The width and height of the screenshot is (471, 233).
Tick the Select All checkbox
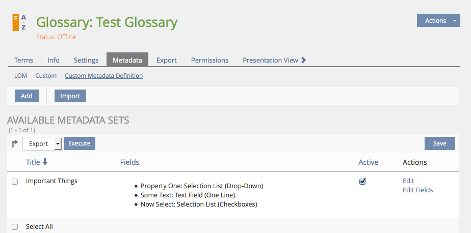(x=15, y=227)
